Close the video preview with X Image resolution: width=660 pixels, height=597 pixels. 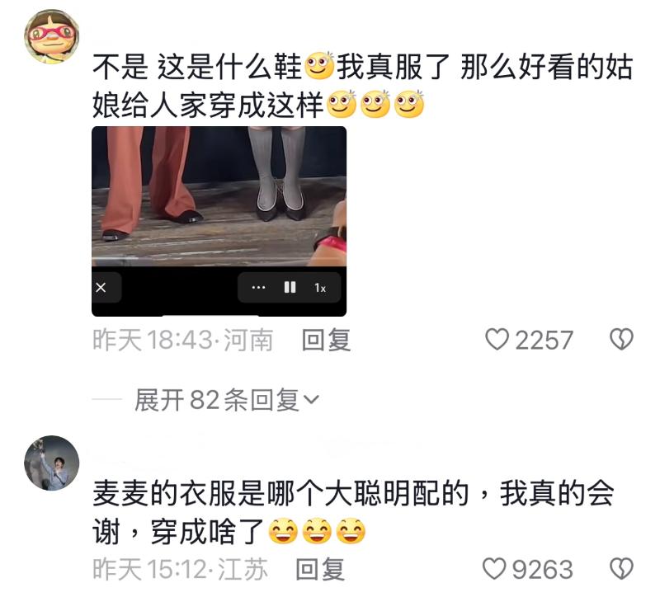pyautogui.click(x=101, y=288)
